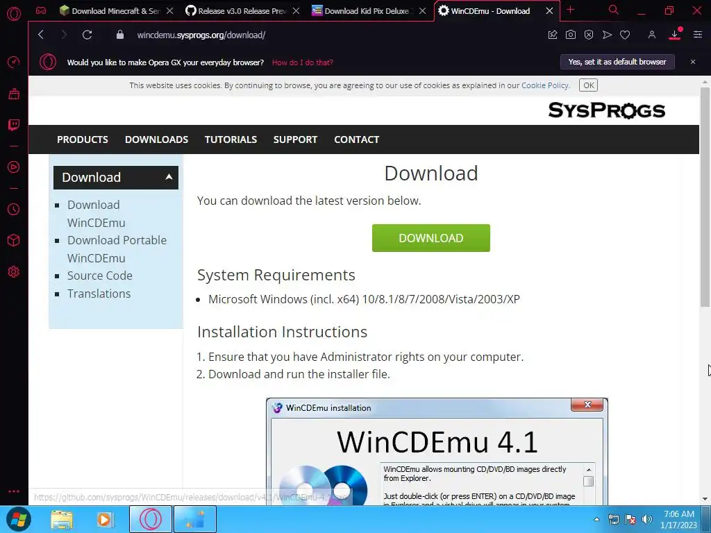This screenshot has width=711, height=533.
Task: Open DOWNLOADS menu
Action: [x=156, y=139]
